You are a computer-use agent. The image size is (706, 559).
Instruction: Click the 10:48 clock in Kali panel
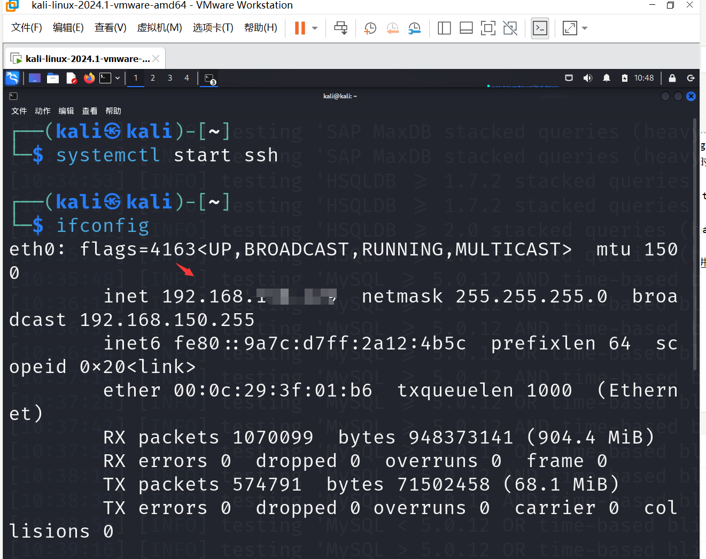point(644,78)
